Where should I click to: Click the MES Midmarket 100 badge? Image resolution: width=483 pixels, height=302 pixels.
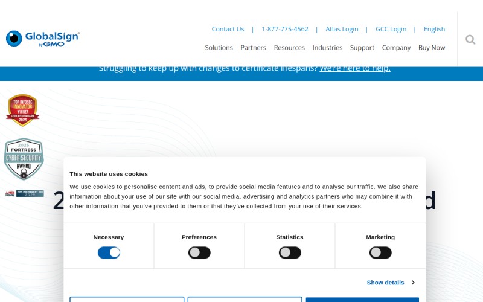[x=24, y=193]
